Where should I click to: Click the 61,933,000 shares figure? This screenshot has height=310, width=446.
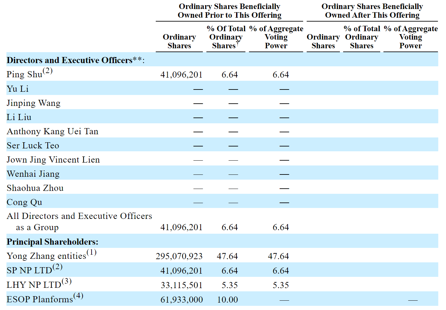182,300
